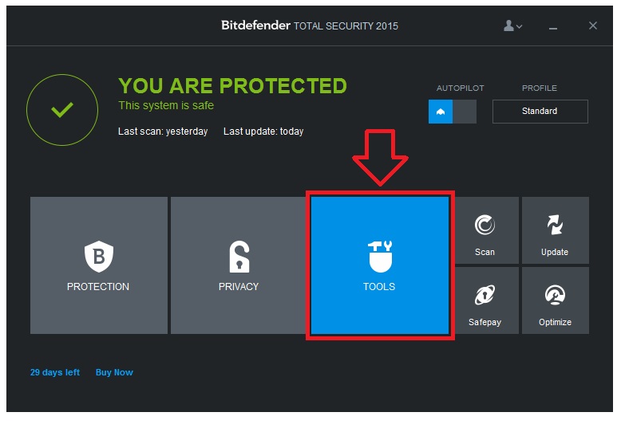Select the PRIVACY tile label
The width and height of the screenshot is (621, 424).
[x=239, y=287]
